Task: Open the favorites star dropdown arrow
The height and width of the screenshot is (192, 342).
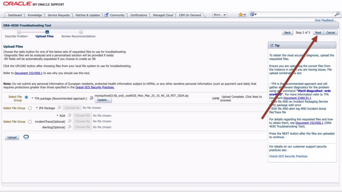Action: coord(245,14)
